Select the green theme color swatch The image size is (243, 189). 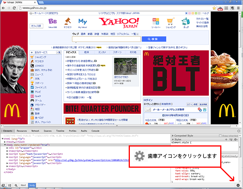pos(196,13)
